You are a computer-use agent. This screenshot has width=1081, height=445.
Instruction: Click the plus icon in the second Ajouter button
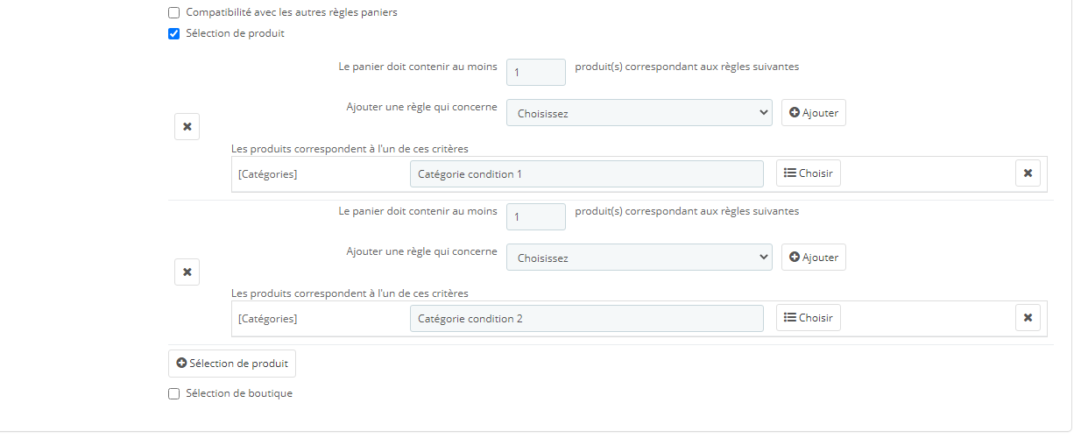click(x=795, y=258)
